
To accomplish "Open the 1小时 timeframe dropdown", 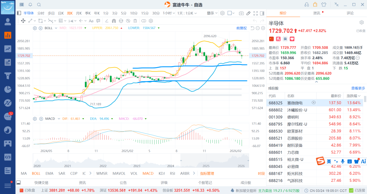I will pos(168,13).
